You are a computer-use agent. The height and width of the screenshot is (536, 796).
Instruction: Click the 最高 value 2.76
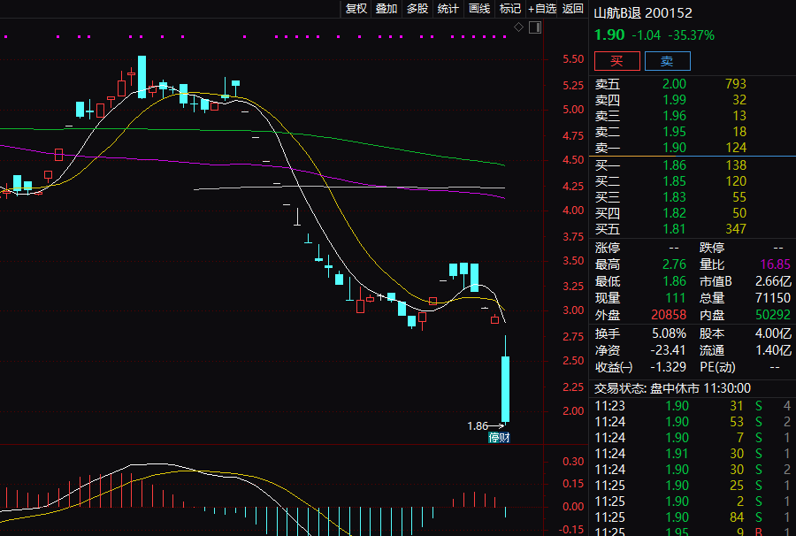tap(674, 264)
